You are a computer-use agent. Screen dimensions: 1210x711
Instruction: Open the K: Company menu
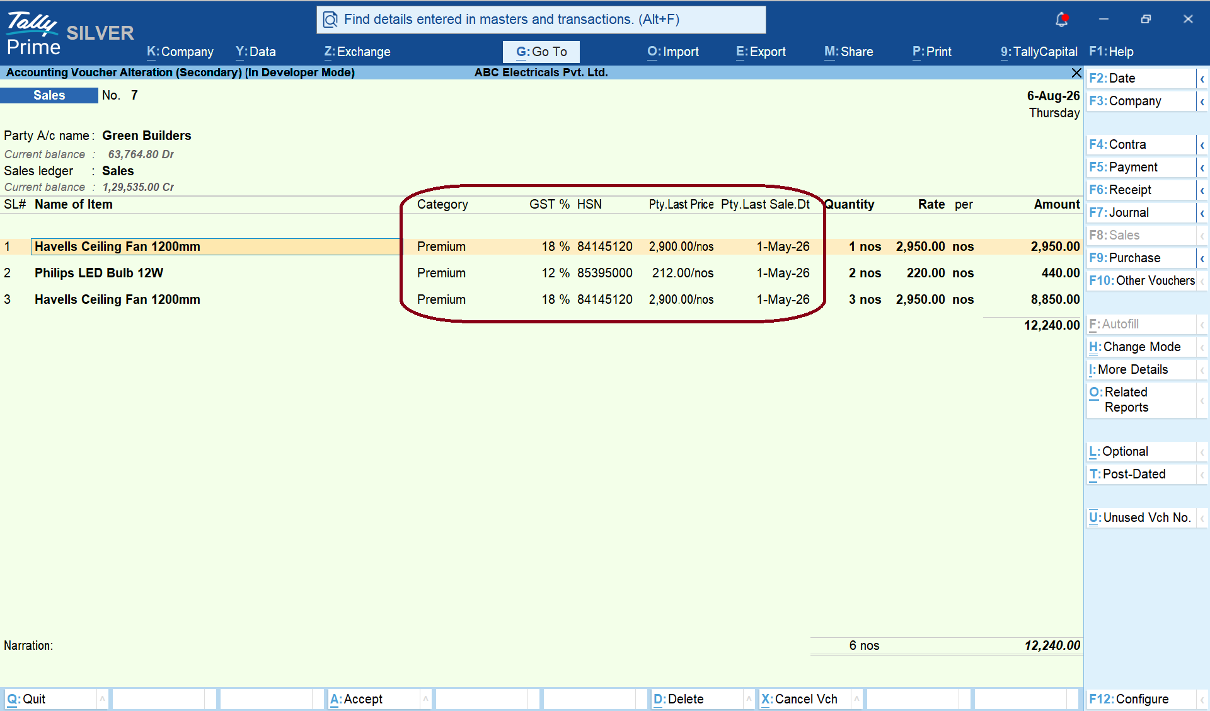tap(180, 52)
